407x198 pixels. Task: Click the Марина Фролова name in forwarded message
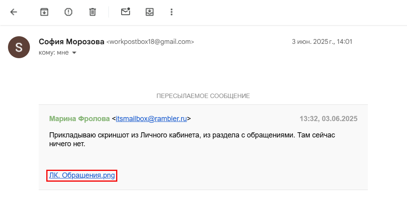79,119
